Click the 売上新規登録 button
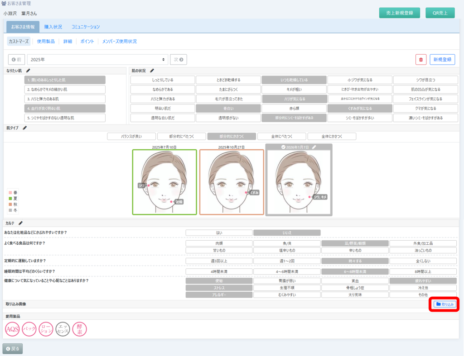 tap(399, 13)
